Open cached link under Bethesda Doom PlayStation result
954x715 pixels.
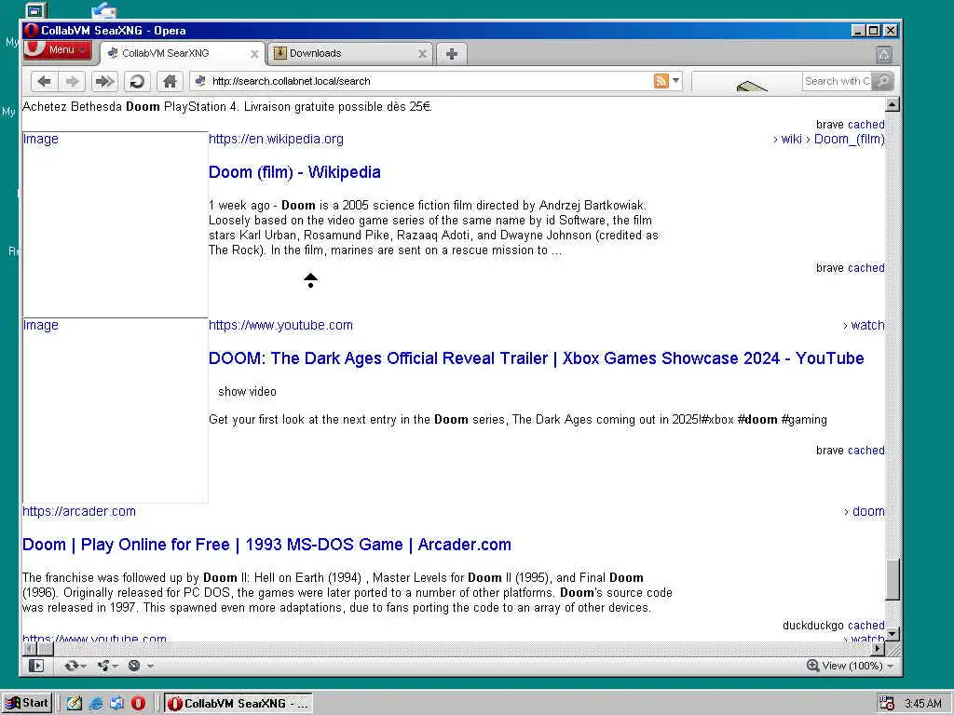pyautogui.click(x=866, y=125)
